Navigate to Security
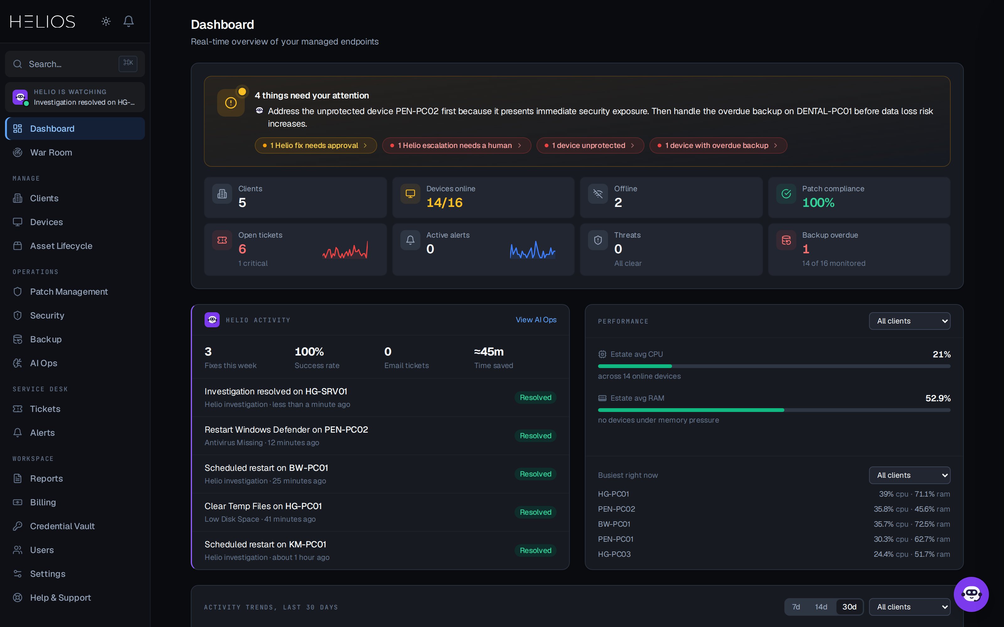 coord(75,315)
